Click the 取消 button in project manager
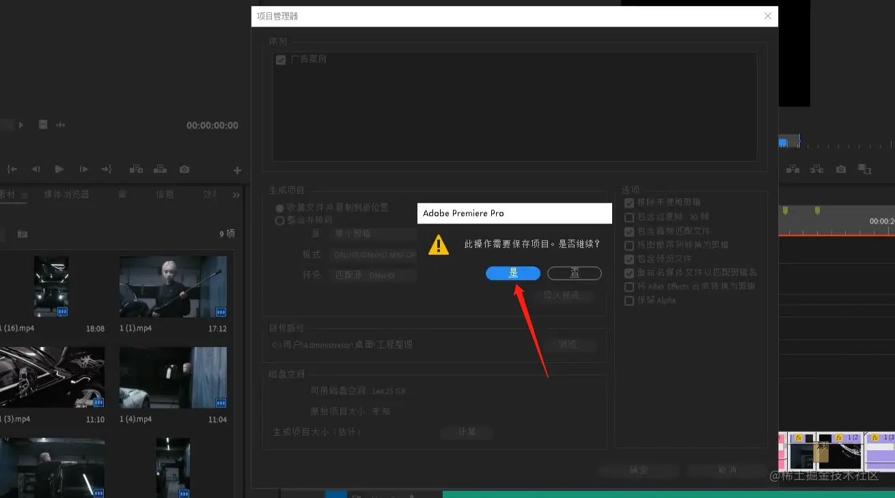The height and width of the screenshot is (498, 895). point(727,471)
